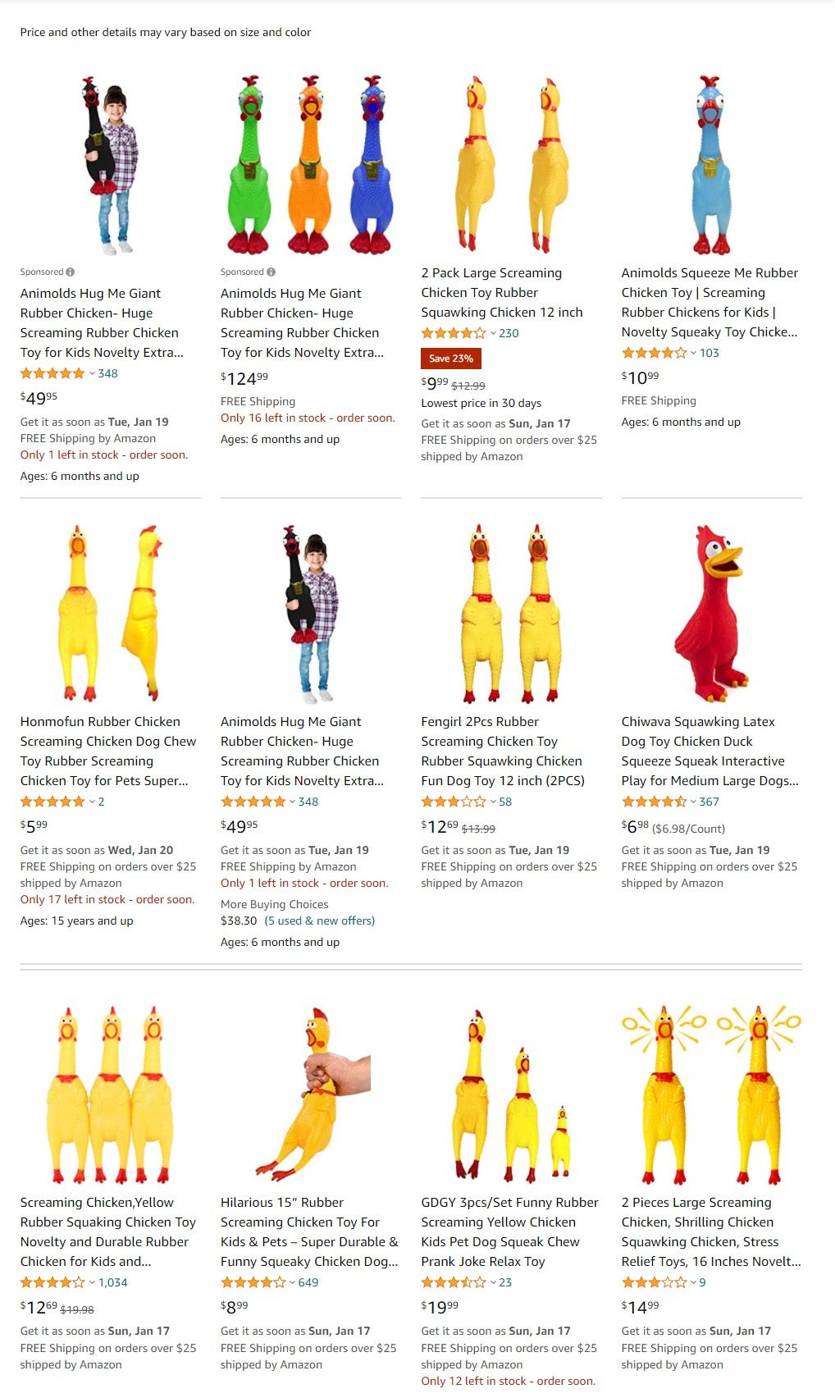Click star rating on Hilarious 15" Rubber Chicken

(253, 1282)
